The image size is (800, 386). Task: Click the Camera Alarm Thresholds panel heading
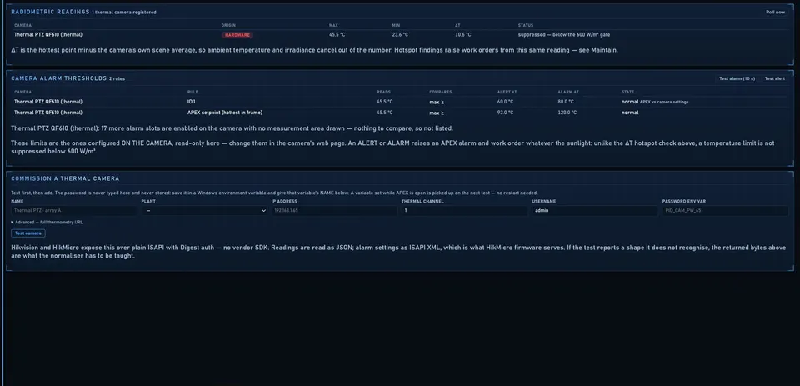click(58, 78)
